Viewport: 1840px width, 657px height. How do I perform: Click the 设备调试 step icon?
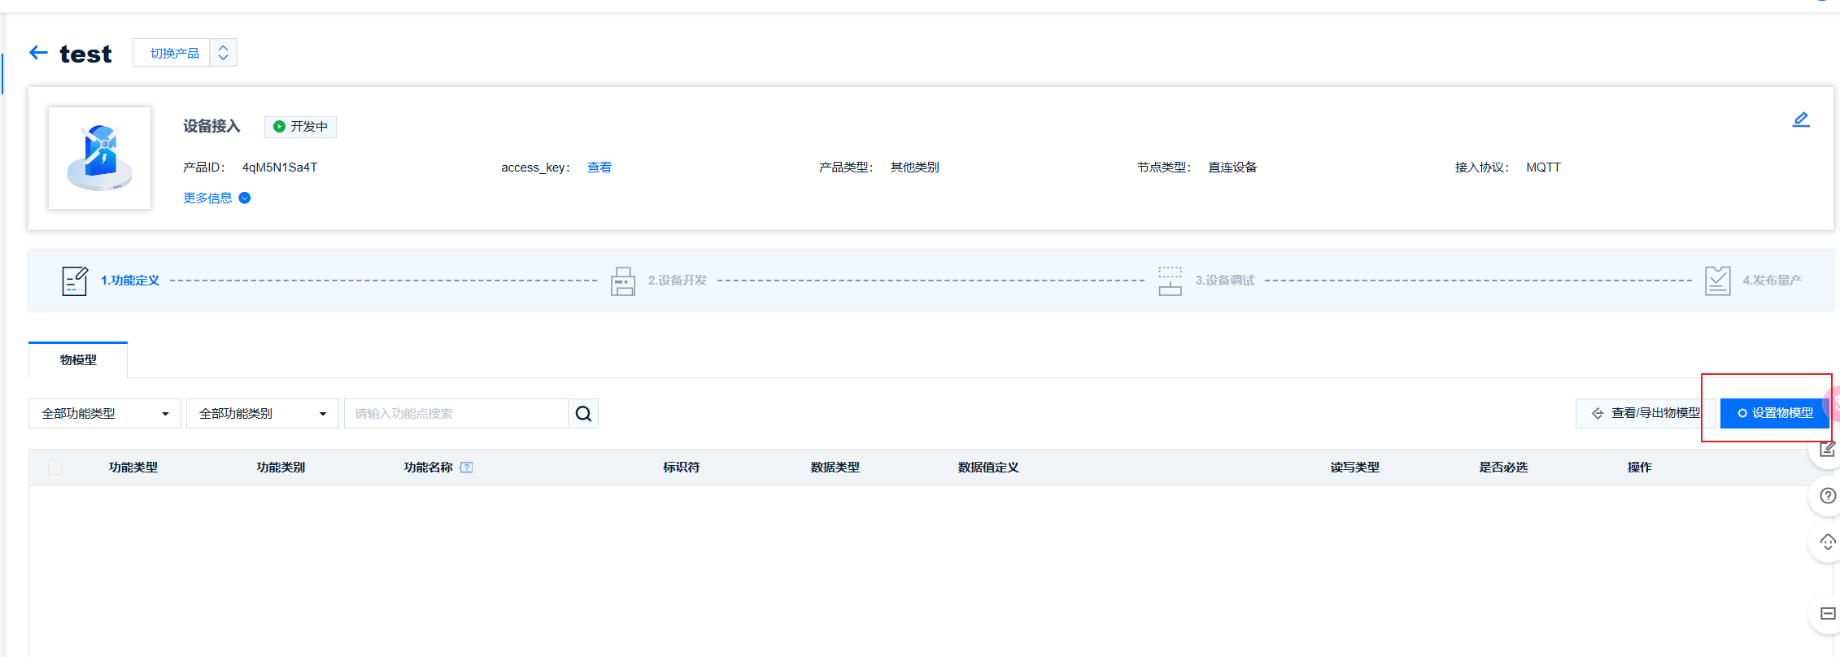pyautogui.click(x=1171, y=281)
